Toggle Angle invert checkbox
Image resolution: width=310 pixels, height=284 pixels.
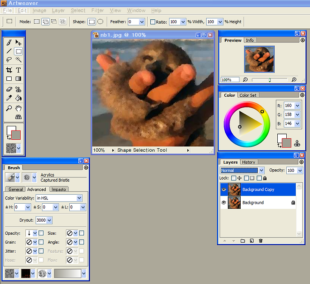point(81,242)
